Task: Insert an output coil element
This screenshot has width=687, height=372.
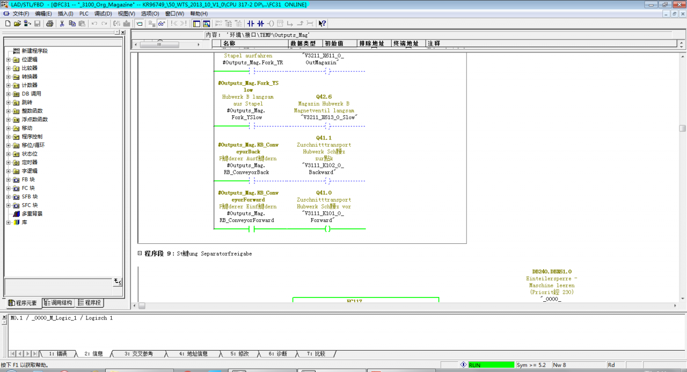Action: tap(271, 24)
